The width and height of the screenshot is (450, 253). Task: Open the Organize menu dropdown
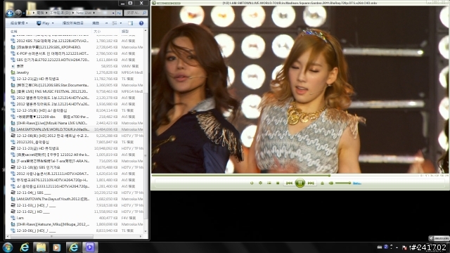tap(19, 23)
